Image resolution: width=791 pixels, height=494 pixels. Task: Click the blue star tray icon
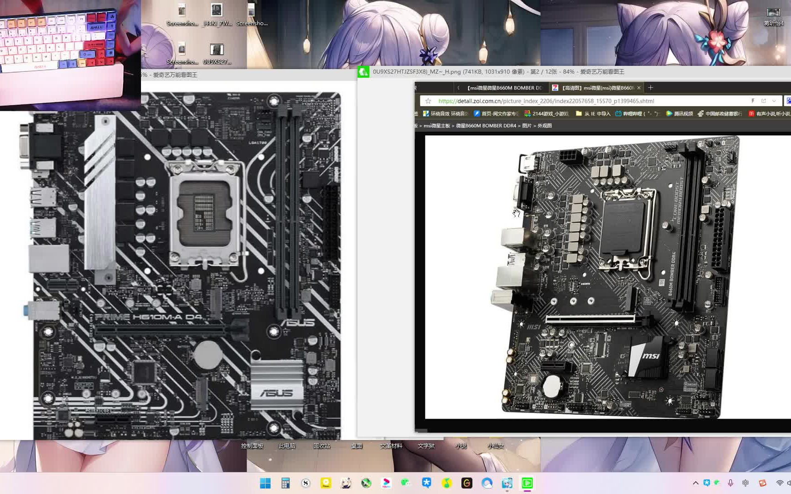click(x=707, y=483)
